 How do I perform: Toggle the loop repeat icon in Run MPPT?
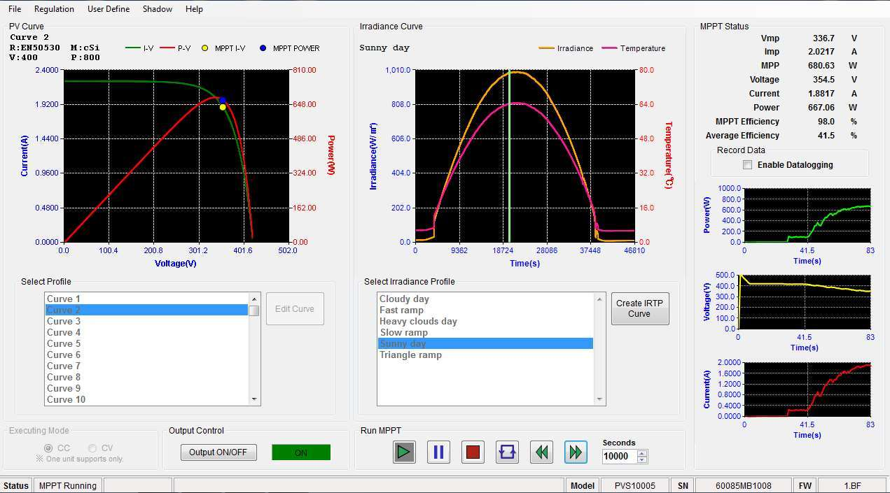pyautogui.click(x=507, y=452)
